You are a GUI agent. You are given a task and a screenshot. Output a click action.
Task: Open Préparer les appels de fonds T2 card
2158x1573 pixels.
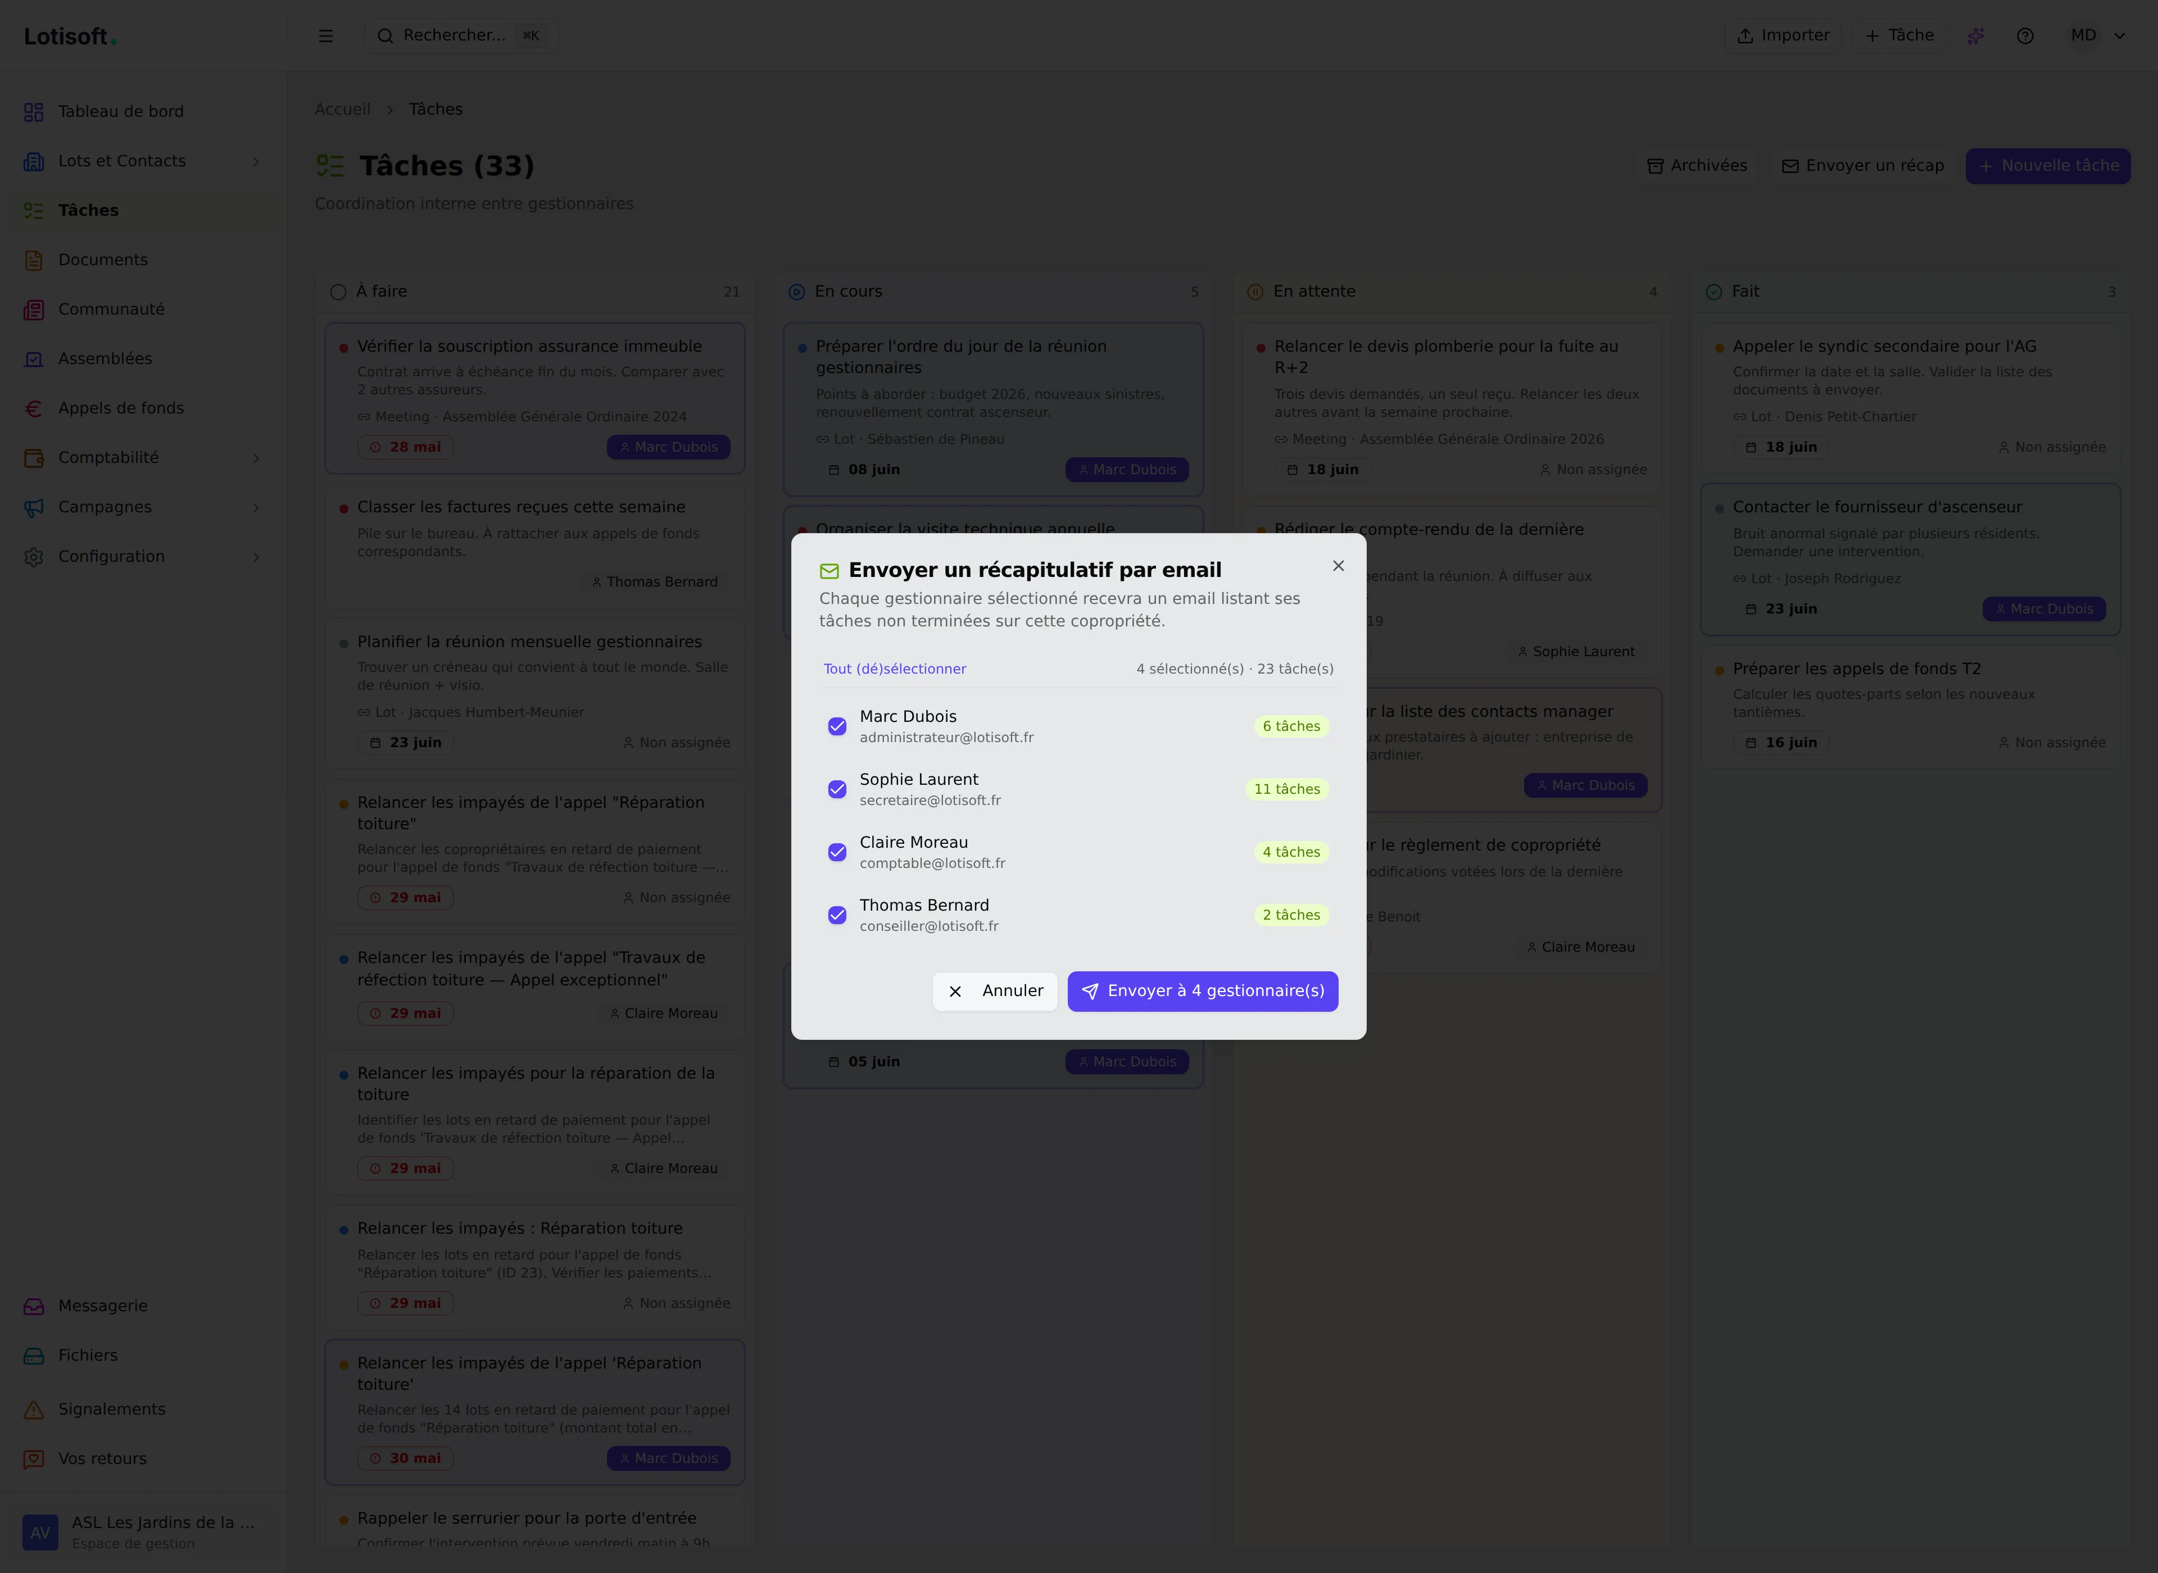(1910, 707)
